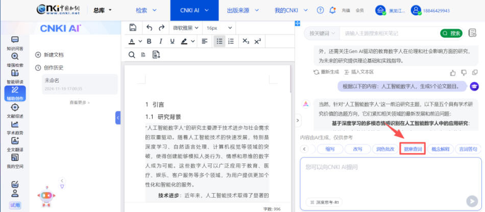The width and height of the screenshot is (485, 212).
Task: Click thumbs up on AI response
Action: click(453, 73)
